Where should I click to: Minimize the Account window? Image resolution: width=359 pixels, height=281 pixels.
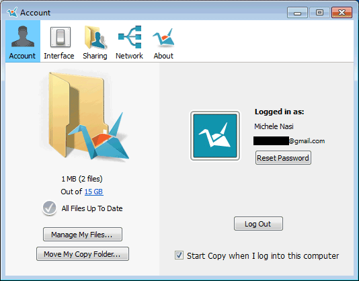(297, 12)
